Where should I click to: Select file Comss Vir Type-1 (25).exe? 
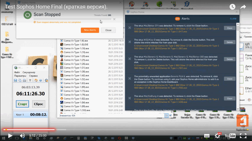pyautogui.click(x=76, y=60)
